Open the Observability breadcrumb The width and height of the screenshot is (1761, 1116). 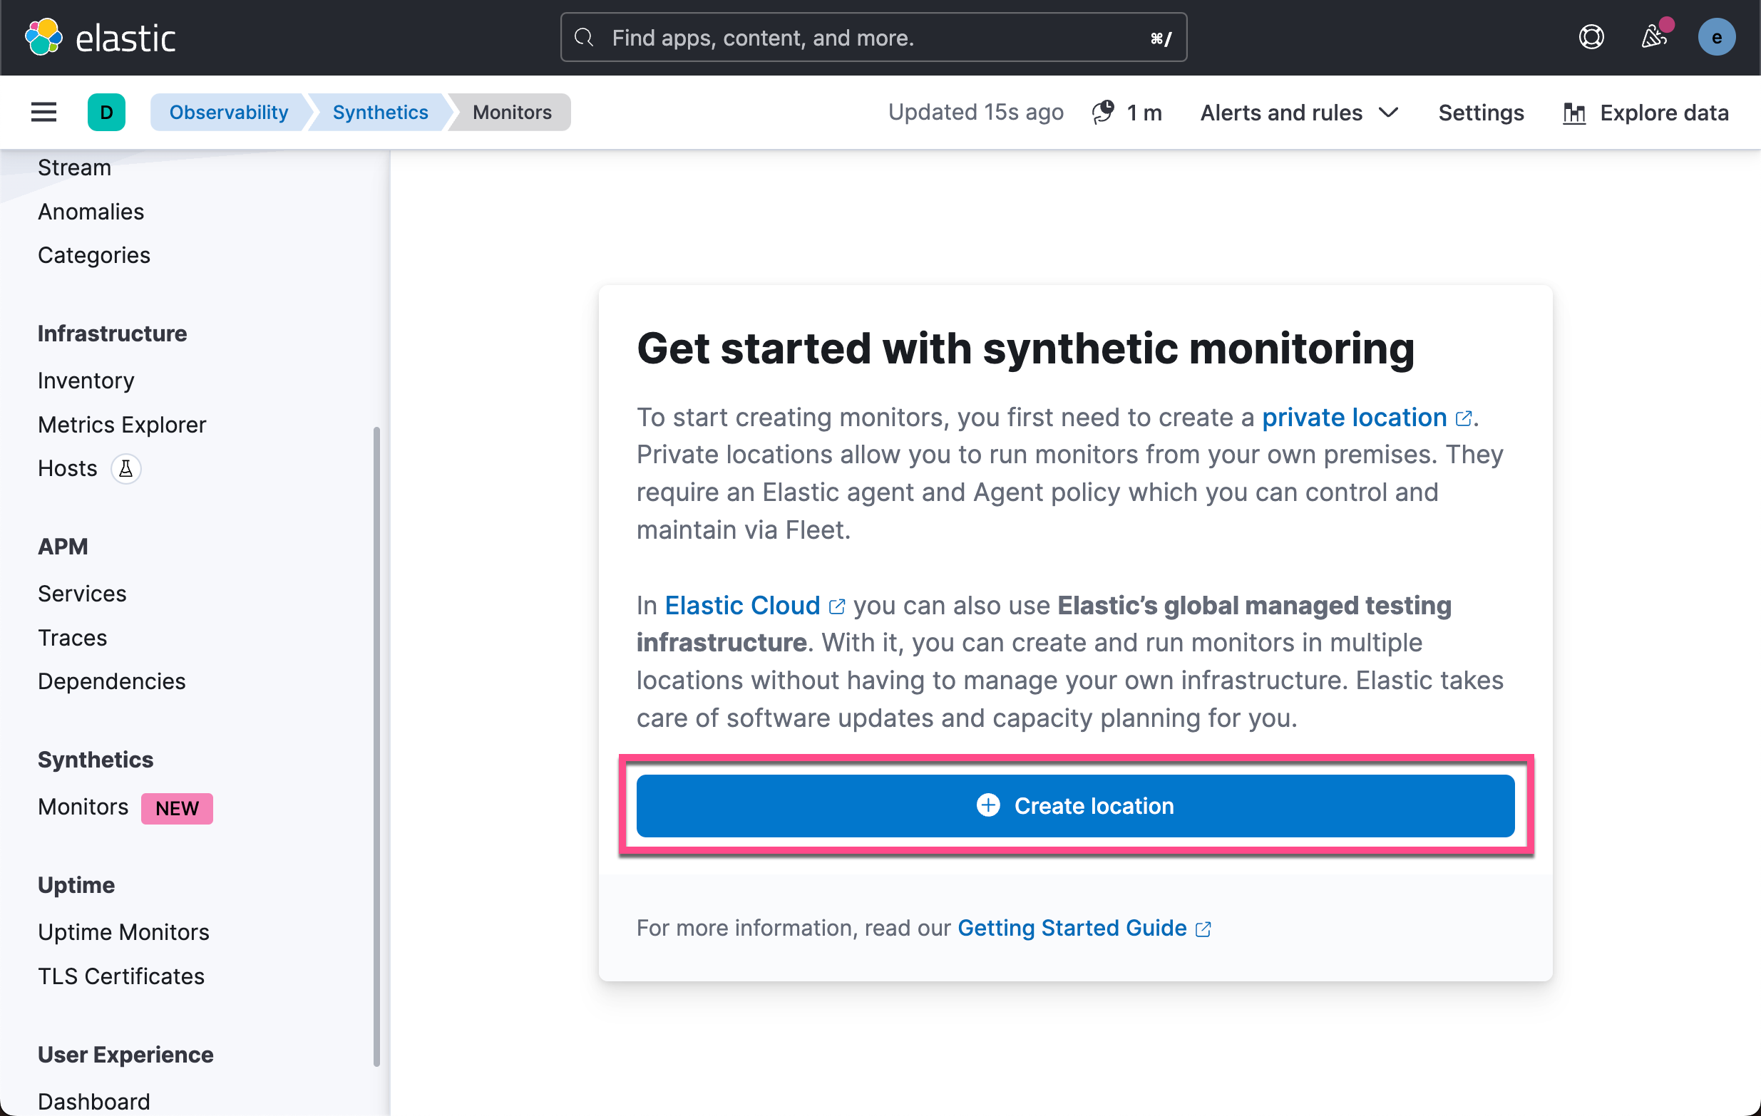pyautogui.click(x=229, y=112)
